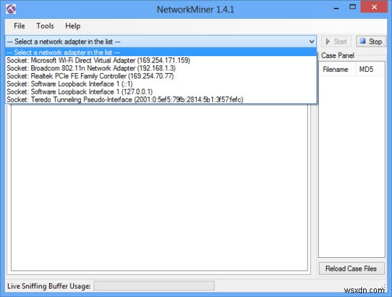This screenshot has height=297, width=392.
Task: Click the Live Sniffing Buffer Usage label
Action: (49, 286)
